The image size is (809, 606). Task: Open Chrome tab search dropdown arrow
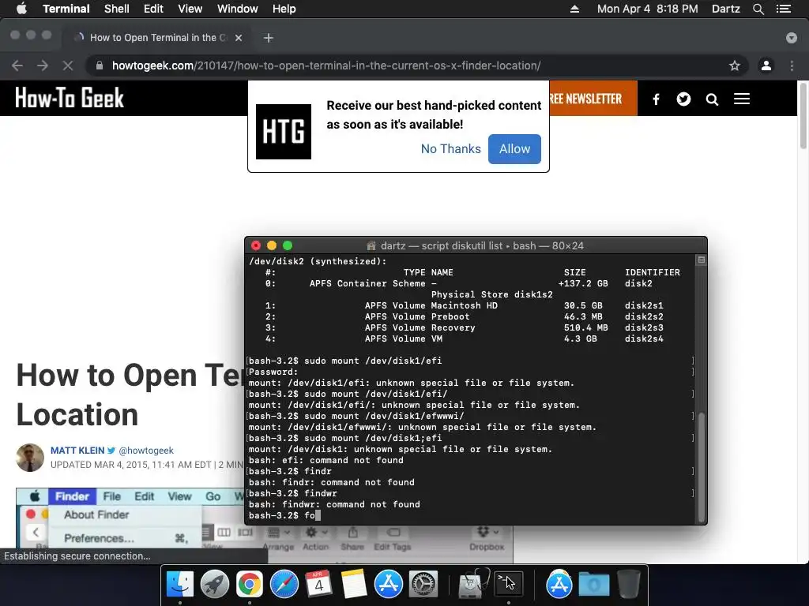pyautogui.click(x=792, y=38)
